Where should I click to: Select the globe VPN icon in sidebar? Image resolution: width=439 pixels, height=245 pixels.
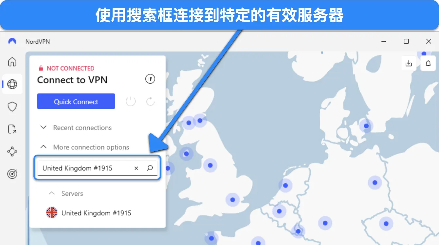click(x=12, y=84)
